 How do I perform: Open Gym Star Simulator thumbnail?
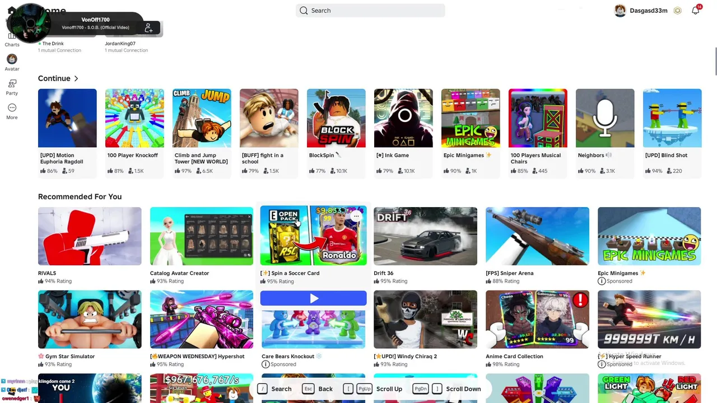tap(90, 320)
